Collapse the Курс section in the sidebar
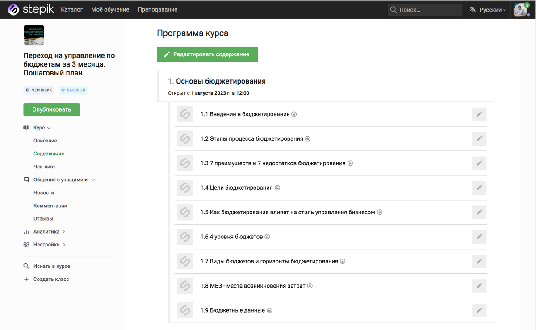Image resolution: width=536 pixels, height=330 pixels. point(48,127)
